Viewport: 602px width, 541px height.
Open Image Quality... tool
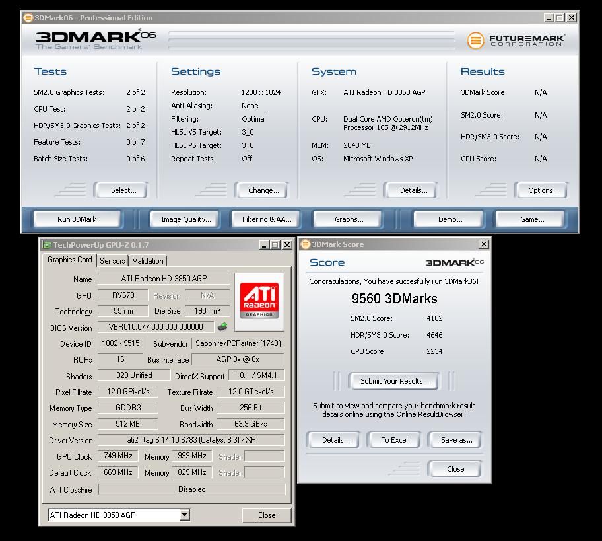(186, 219)
